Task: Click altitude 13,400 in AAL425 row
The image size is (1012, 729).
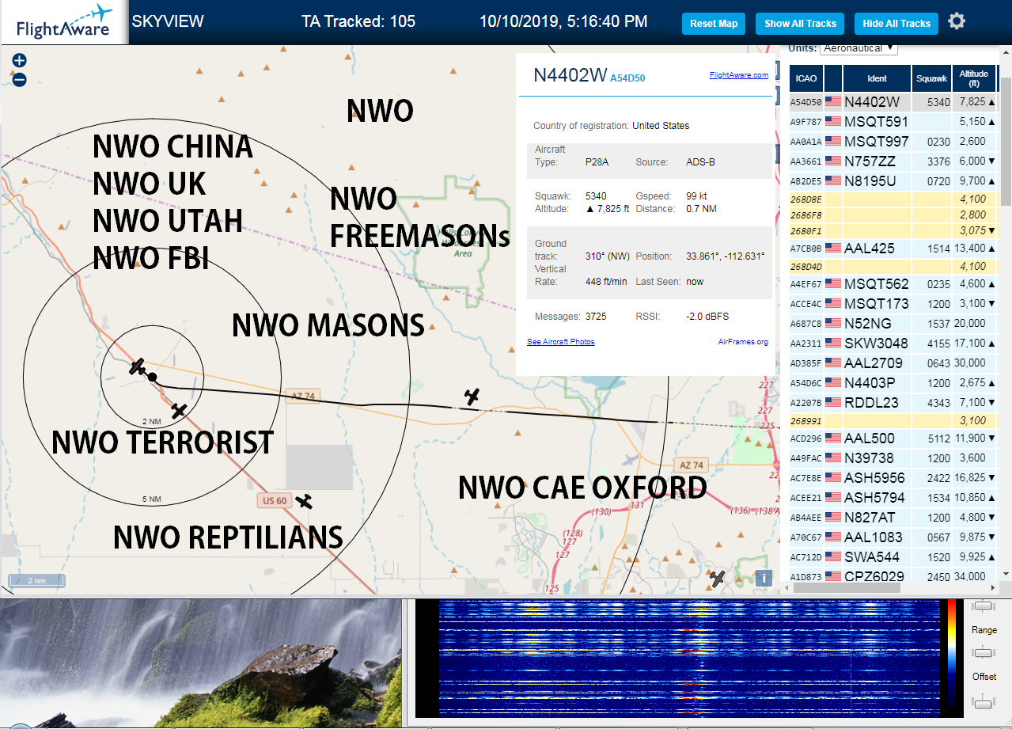Action: (x=970, y=249)
